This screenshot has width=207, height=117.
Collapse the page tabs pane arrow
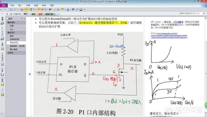click(25, 19)
